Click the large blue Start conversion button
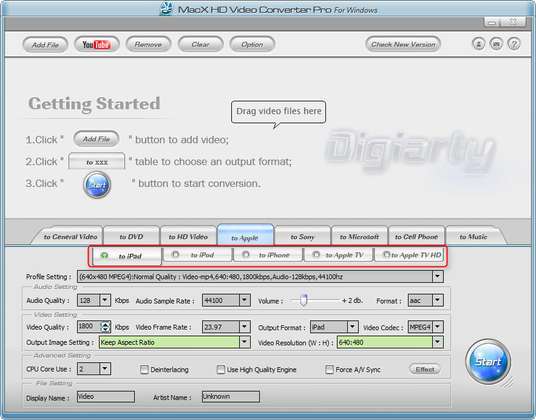The width and height of the screenshot is (536, 420). 488,362
